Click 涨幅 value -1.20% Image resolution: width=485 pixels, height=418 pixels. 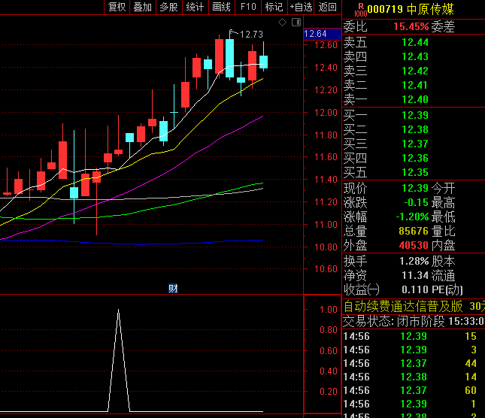click(x=412, y=217)
